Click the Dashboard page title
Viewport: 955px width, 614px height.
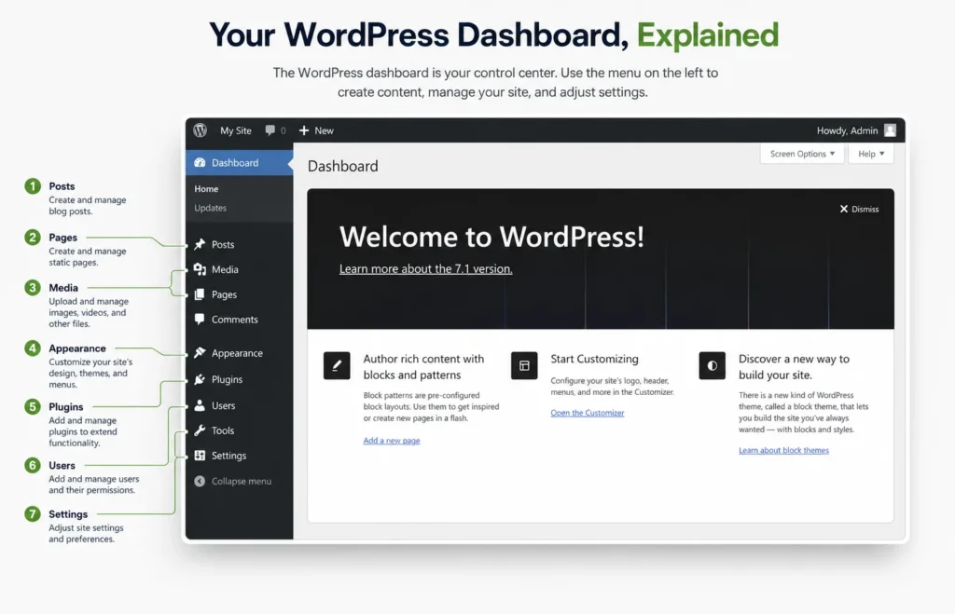(343, 166)
